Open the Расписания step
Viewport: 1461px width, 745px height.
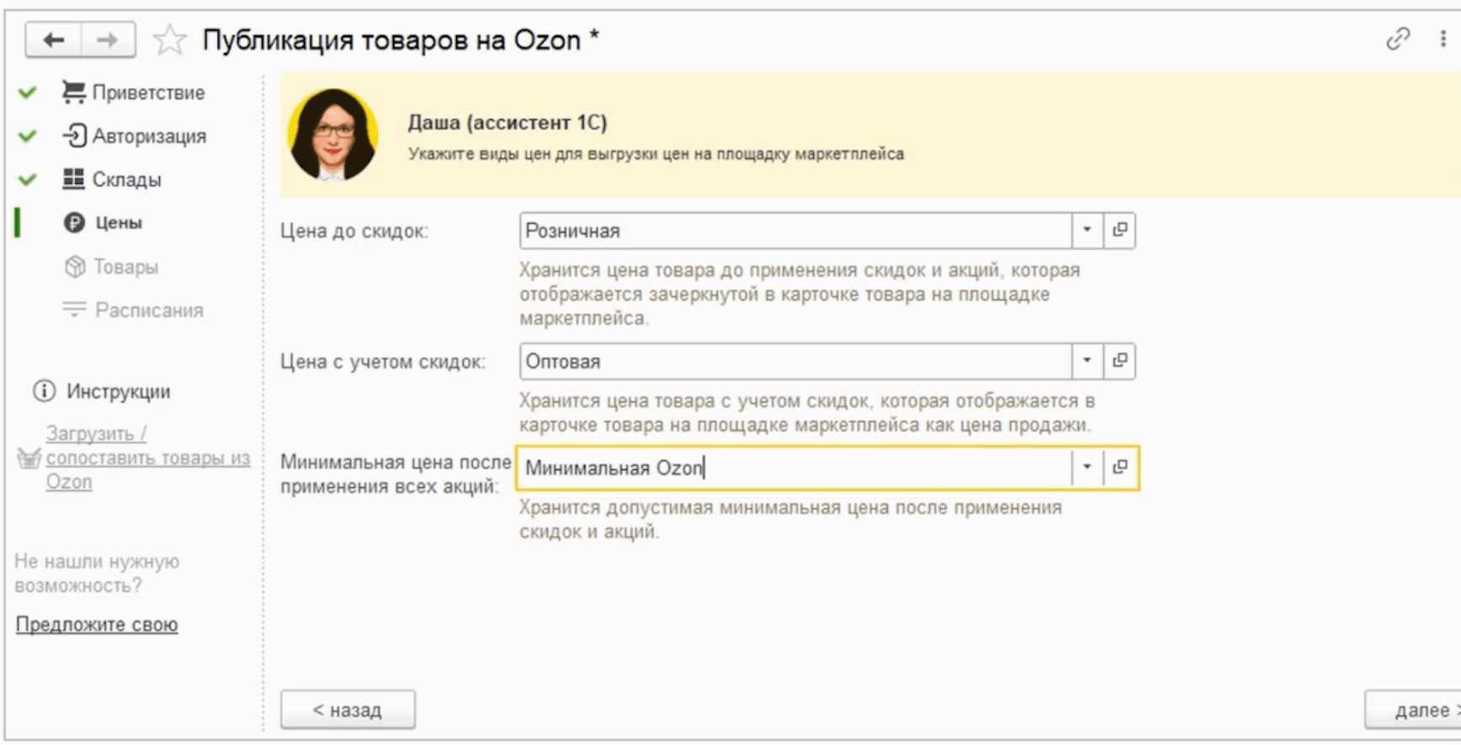(x=149, y=310)
